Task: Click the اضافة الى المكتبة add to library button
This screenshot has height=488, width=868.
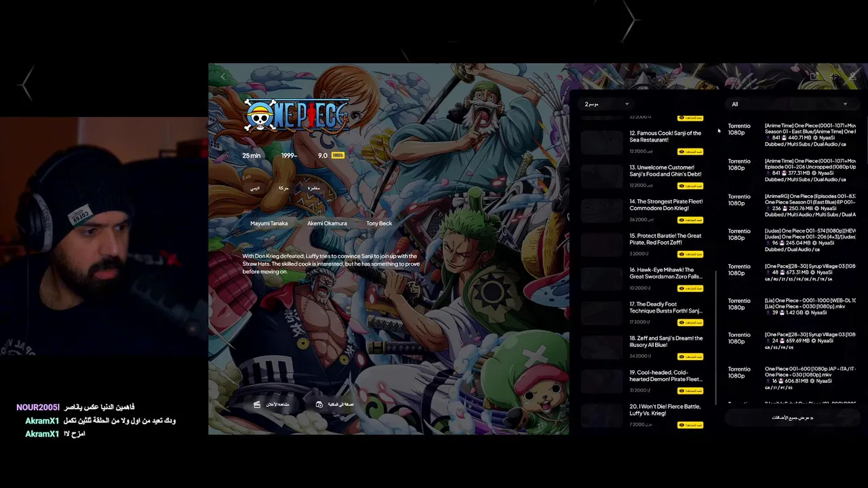Action: (335, 404)
